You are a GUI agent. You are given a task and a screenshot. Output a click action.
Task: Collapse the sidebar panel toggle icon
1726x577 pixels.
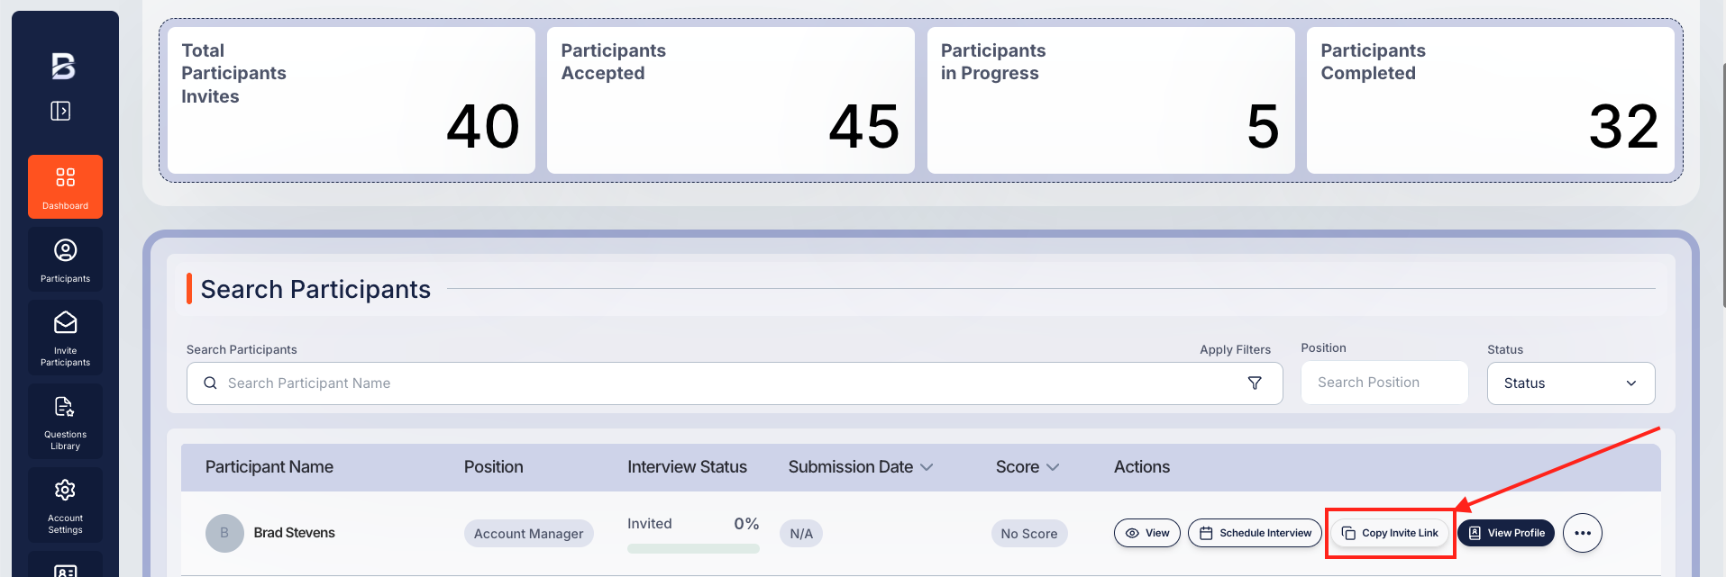(x=60, y=111)
